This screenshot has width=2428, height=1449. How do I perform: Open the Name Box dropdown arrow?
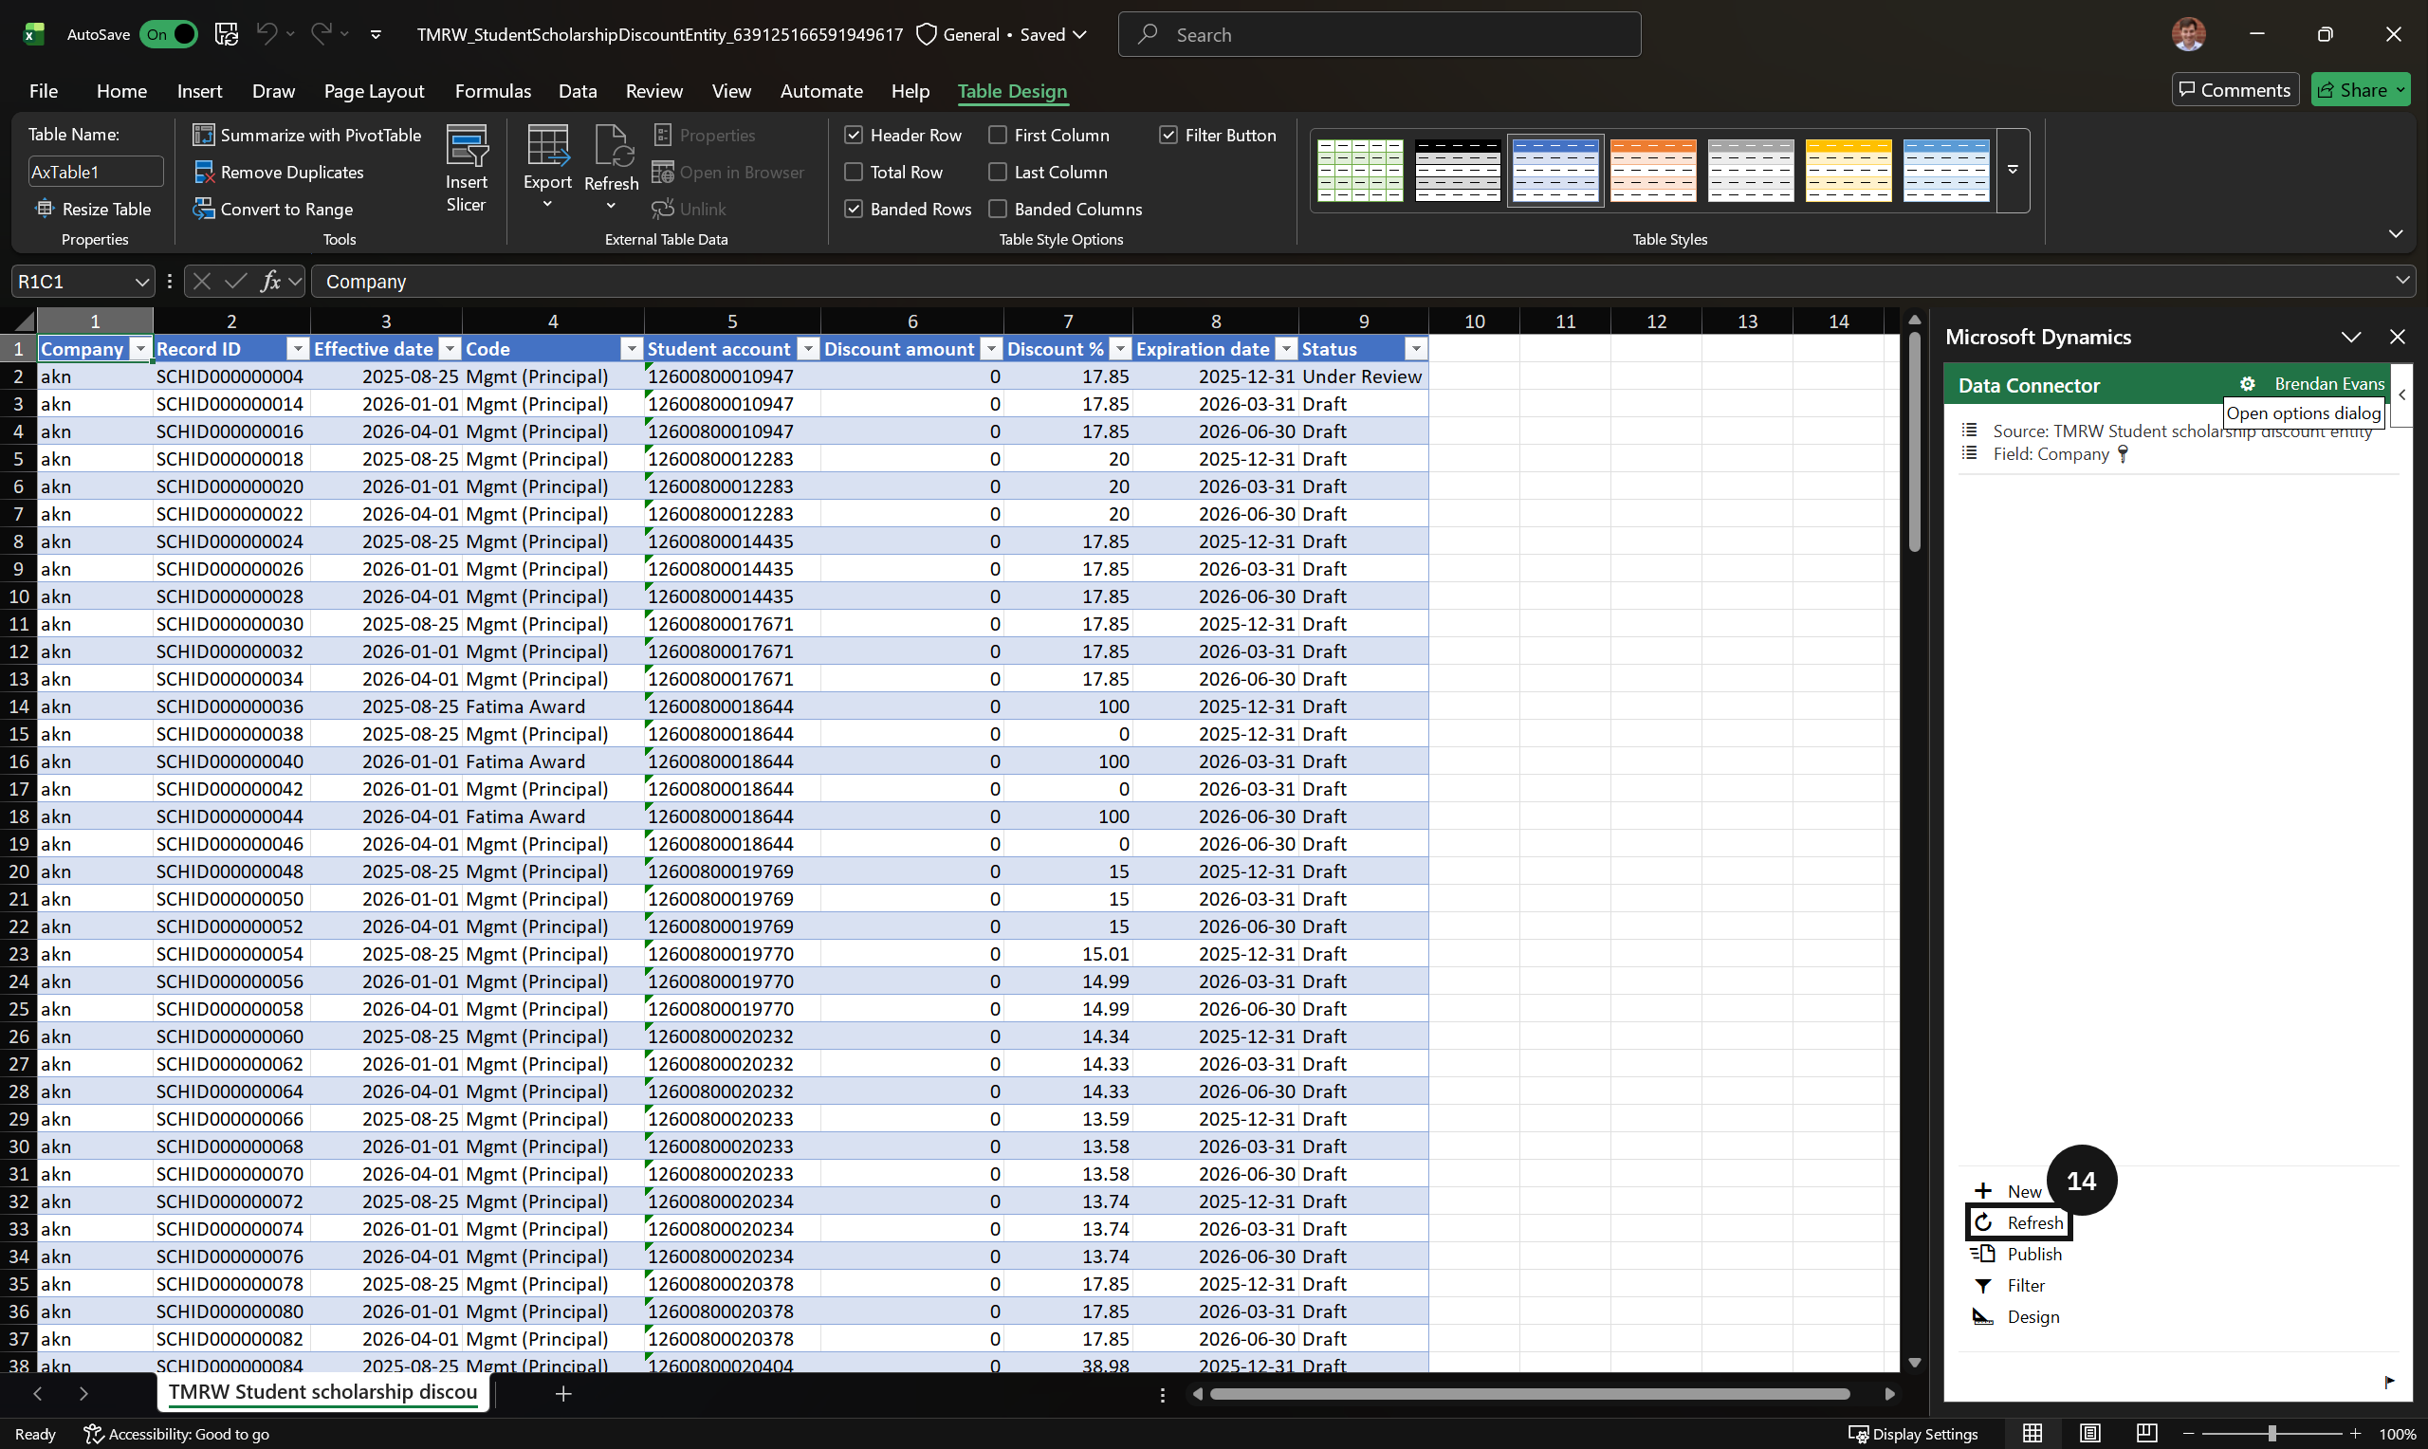[x=141, y=282]
